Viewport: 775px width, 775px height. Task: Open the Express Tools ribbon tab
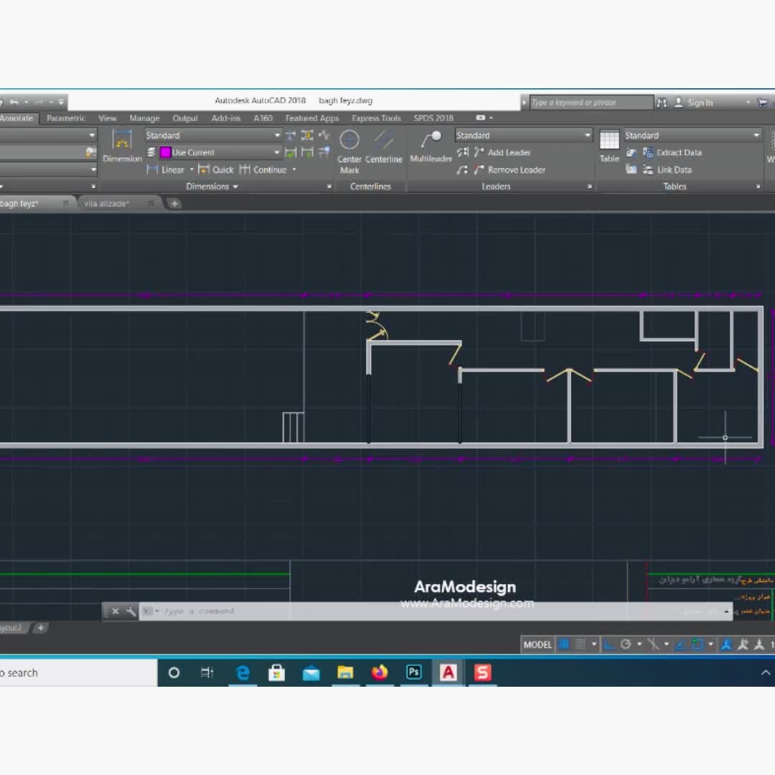click(x=376, y=118)
